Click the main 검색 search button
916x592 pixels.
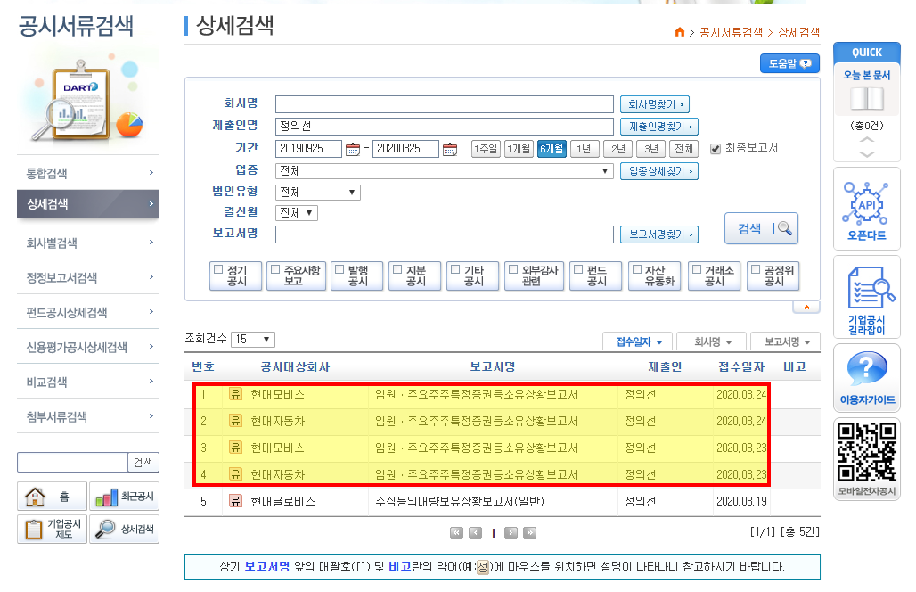pos(761,228)
